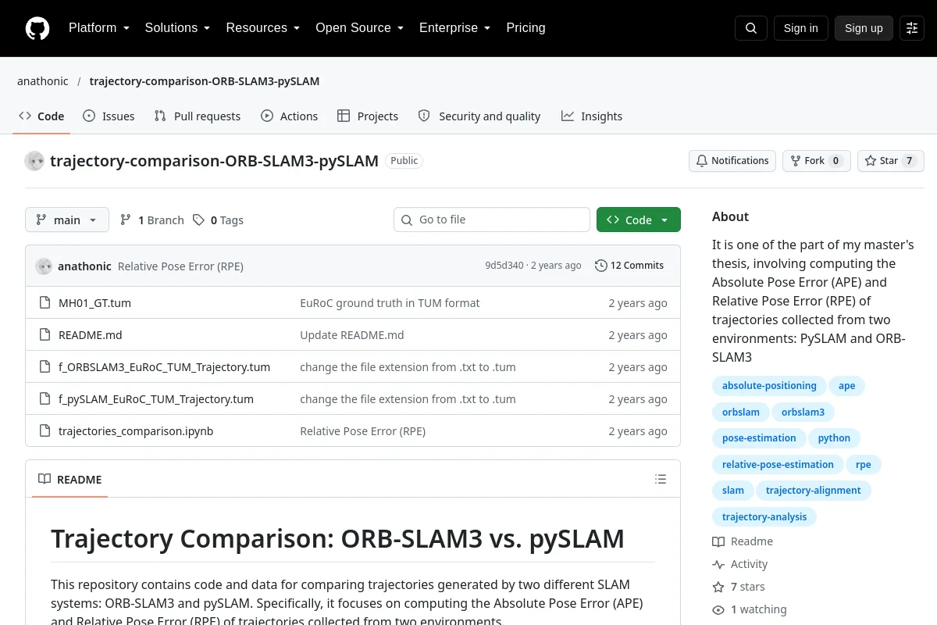Click the pulse icon next to Activity
The image size is (937, 625).
[x=718, y=564]
